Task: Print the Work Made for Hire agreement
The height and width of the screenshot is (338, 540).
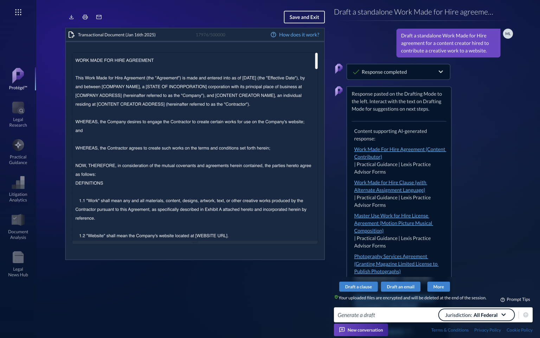Action: (x=85, y=17)
